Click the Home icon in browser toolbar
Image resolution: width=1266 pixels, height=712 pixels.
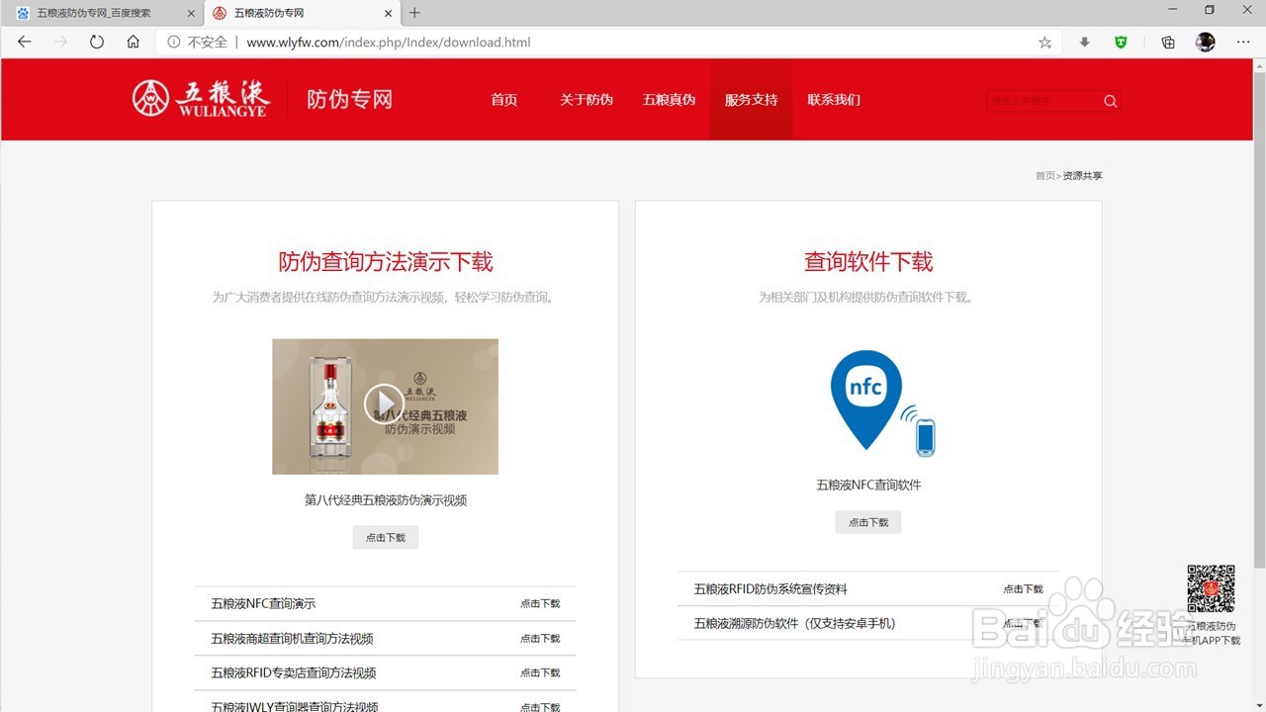tap(133, 42)
